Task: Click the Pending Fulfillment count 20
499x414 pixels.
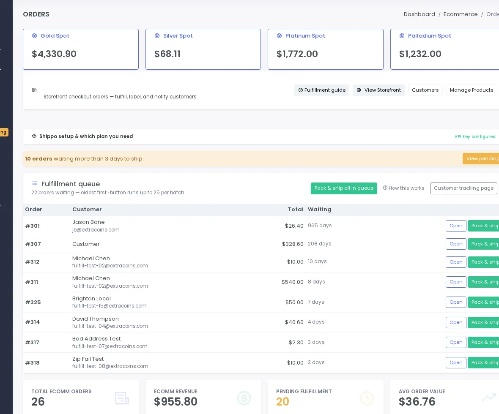Action: coord(282,402)
